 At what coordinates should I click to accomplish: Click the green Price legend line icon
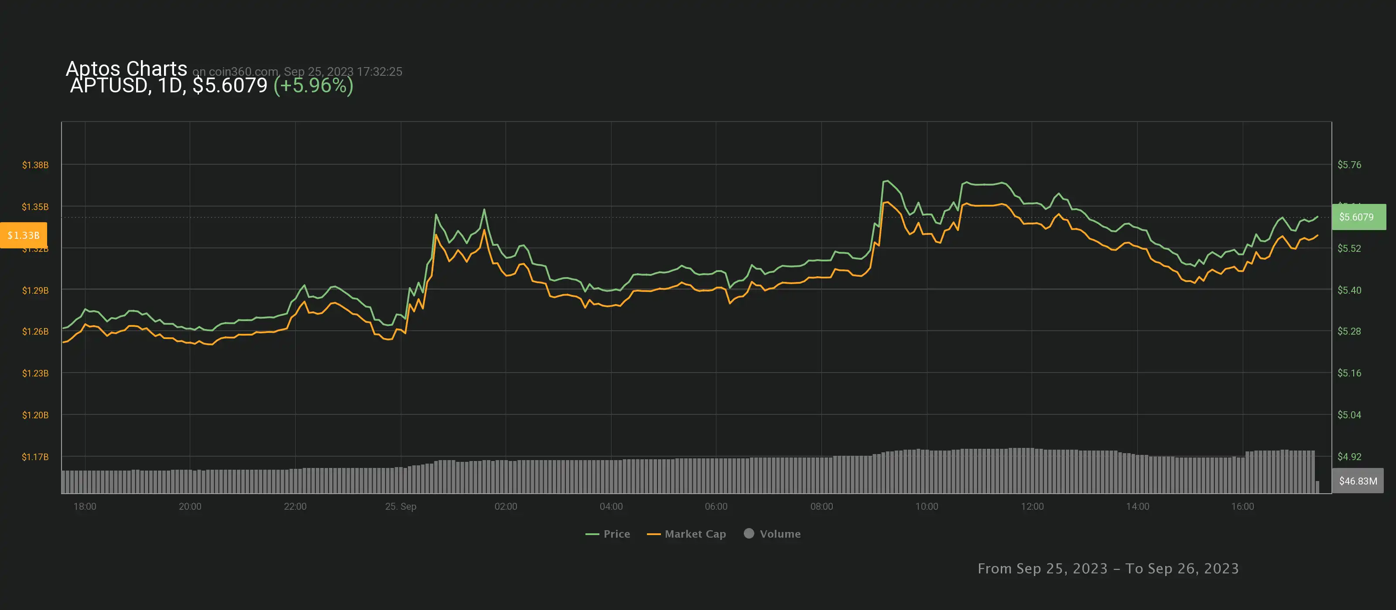592,534
